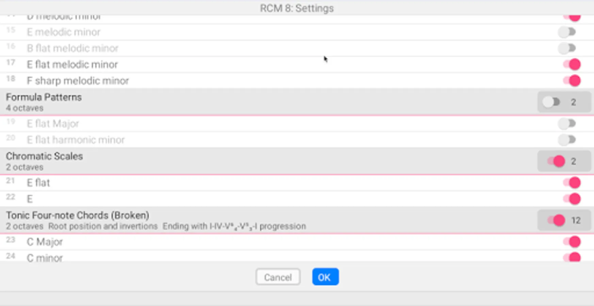The height and width of the screenshot is (306, 594).
Task: Click the Chromatic Scales count number 2
Action: tap(574, 161)
